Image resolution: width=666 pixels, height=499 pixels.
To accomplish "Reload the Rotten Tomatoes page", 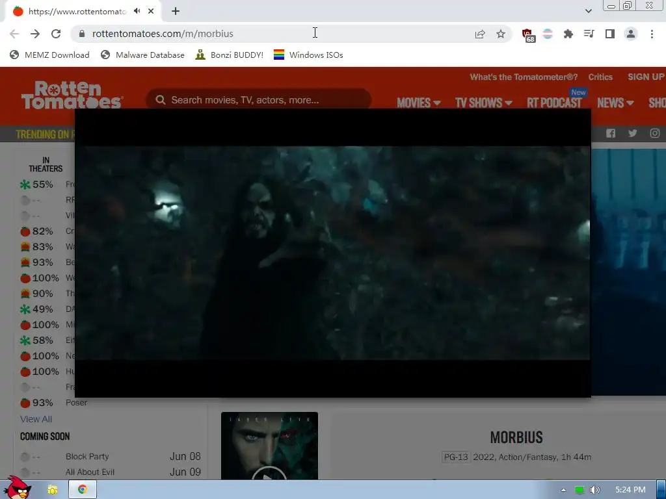I will point(56,34).
